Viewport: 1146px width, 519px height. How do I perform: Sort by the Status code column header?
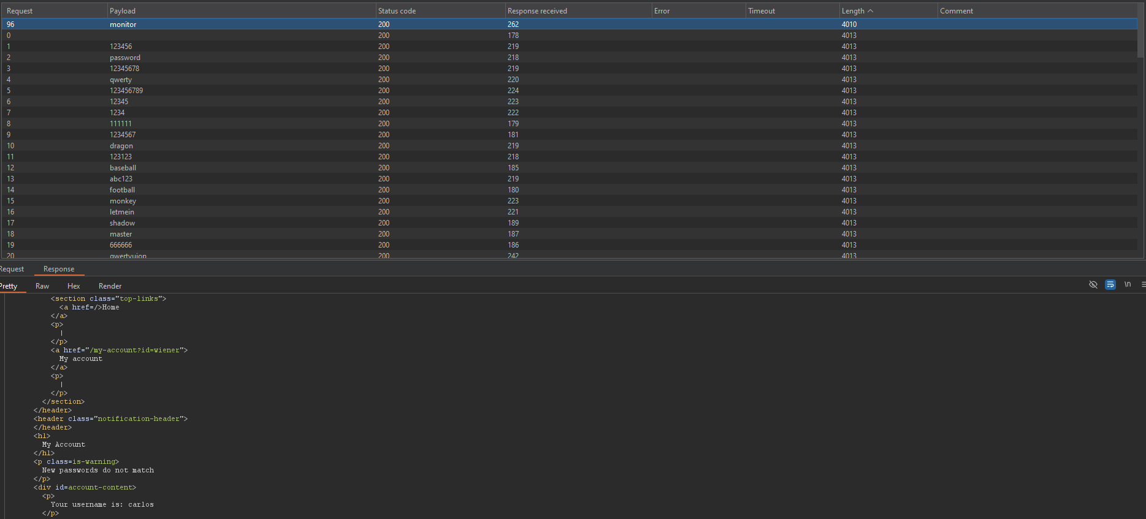pyautogui.click(x=397, y=11)
